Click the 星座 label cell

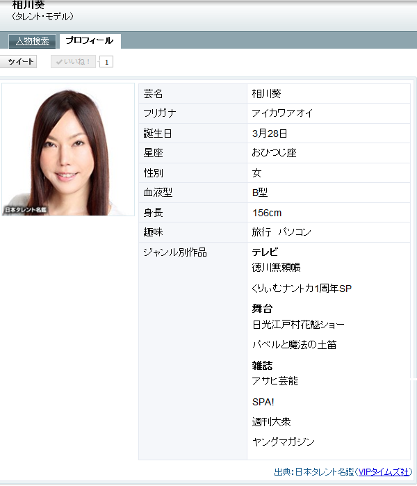pyautogui.click(x=193, y=153)
